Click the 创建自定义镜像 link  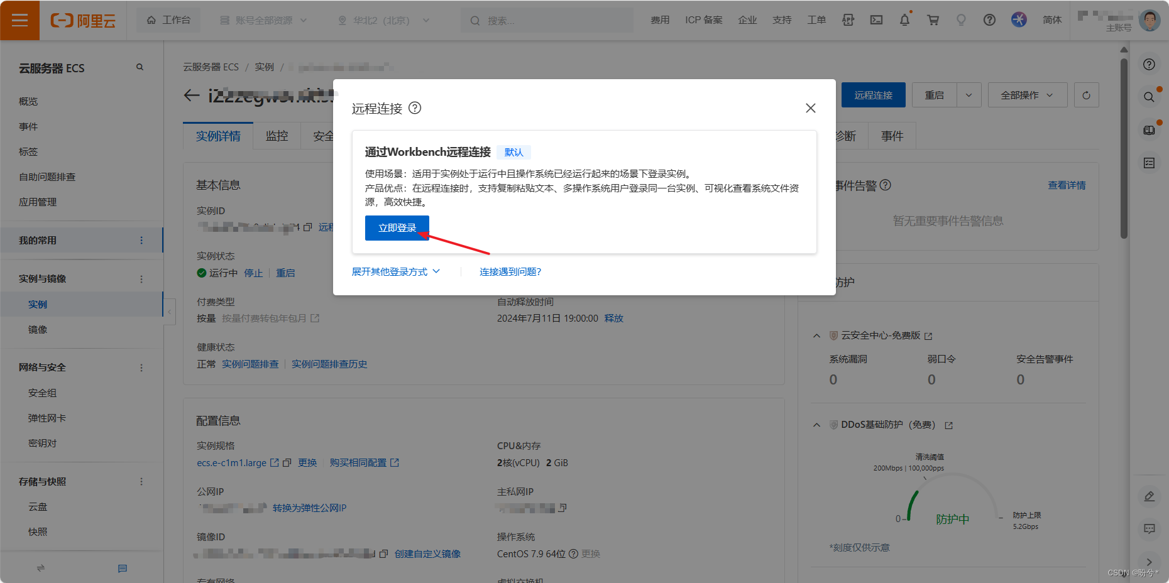pos(427,553)
